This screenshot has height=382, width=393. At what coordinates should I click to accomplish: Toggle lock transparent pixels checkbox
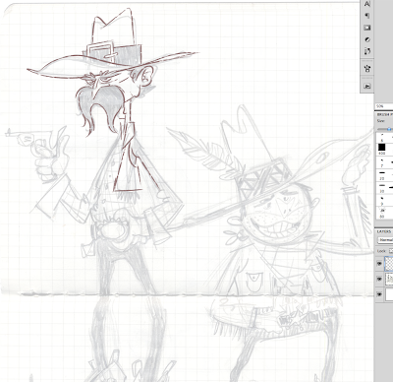tap(391, 251)
